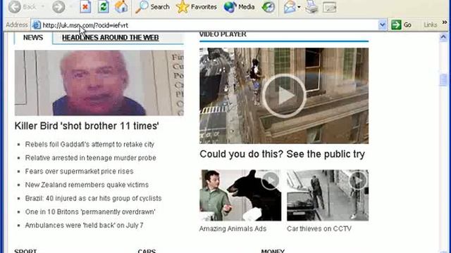
Task: Open the Media toolbar button
Action: (x=240, y=6)
